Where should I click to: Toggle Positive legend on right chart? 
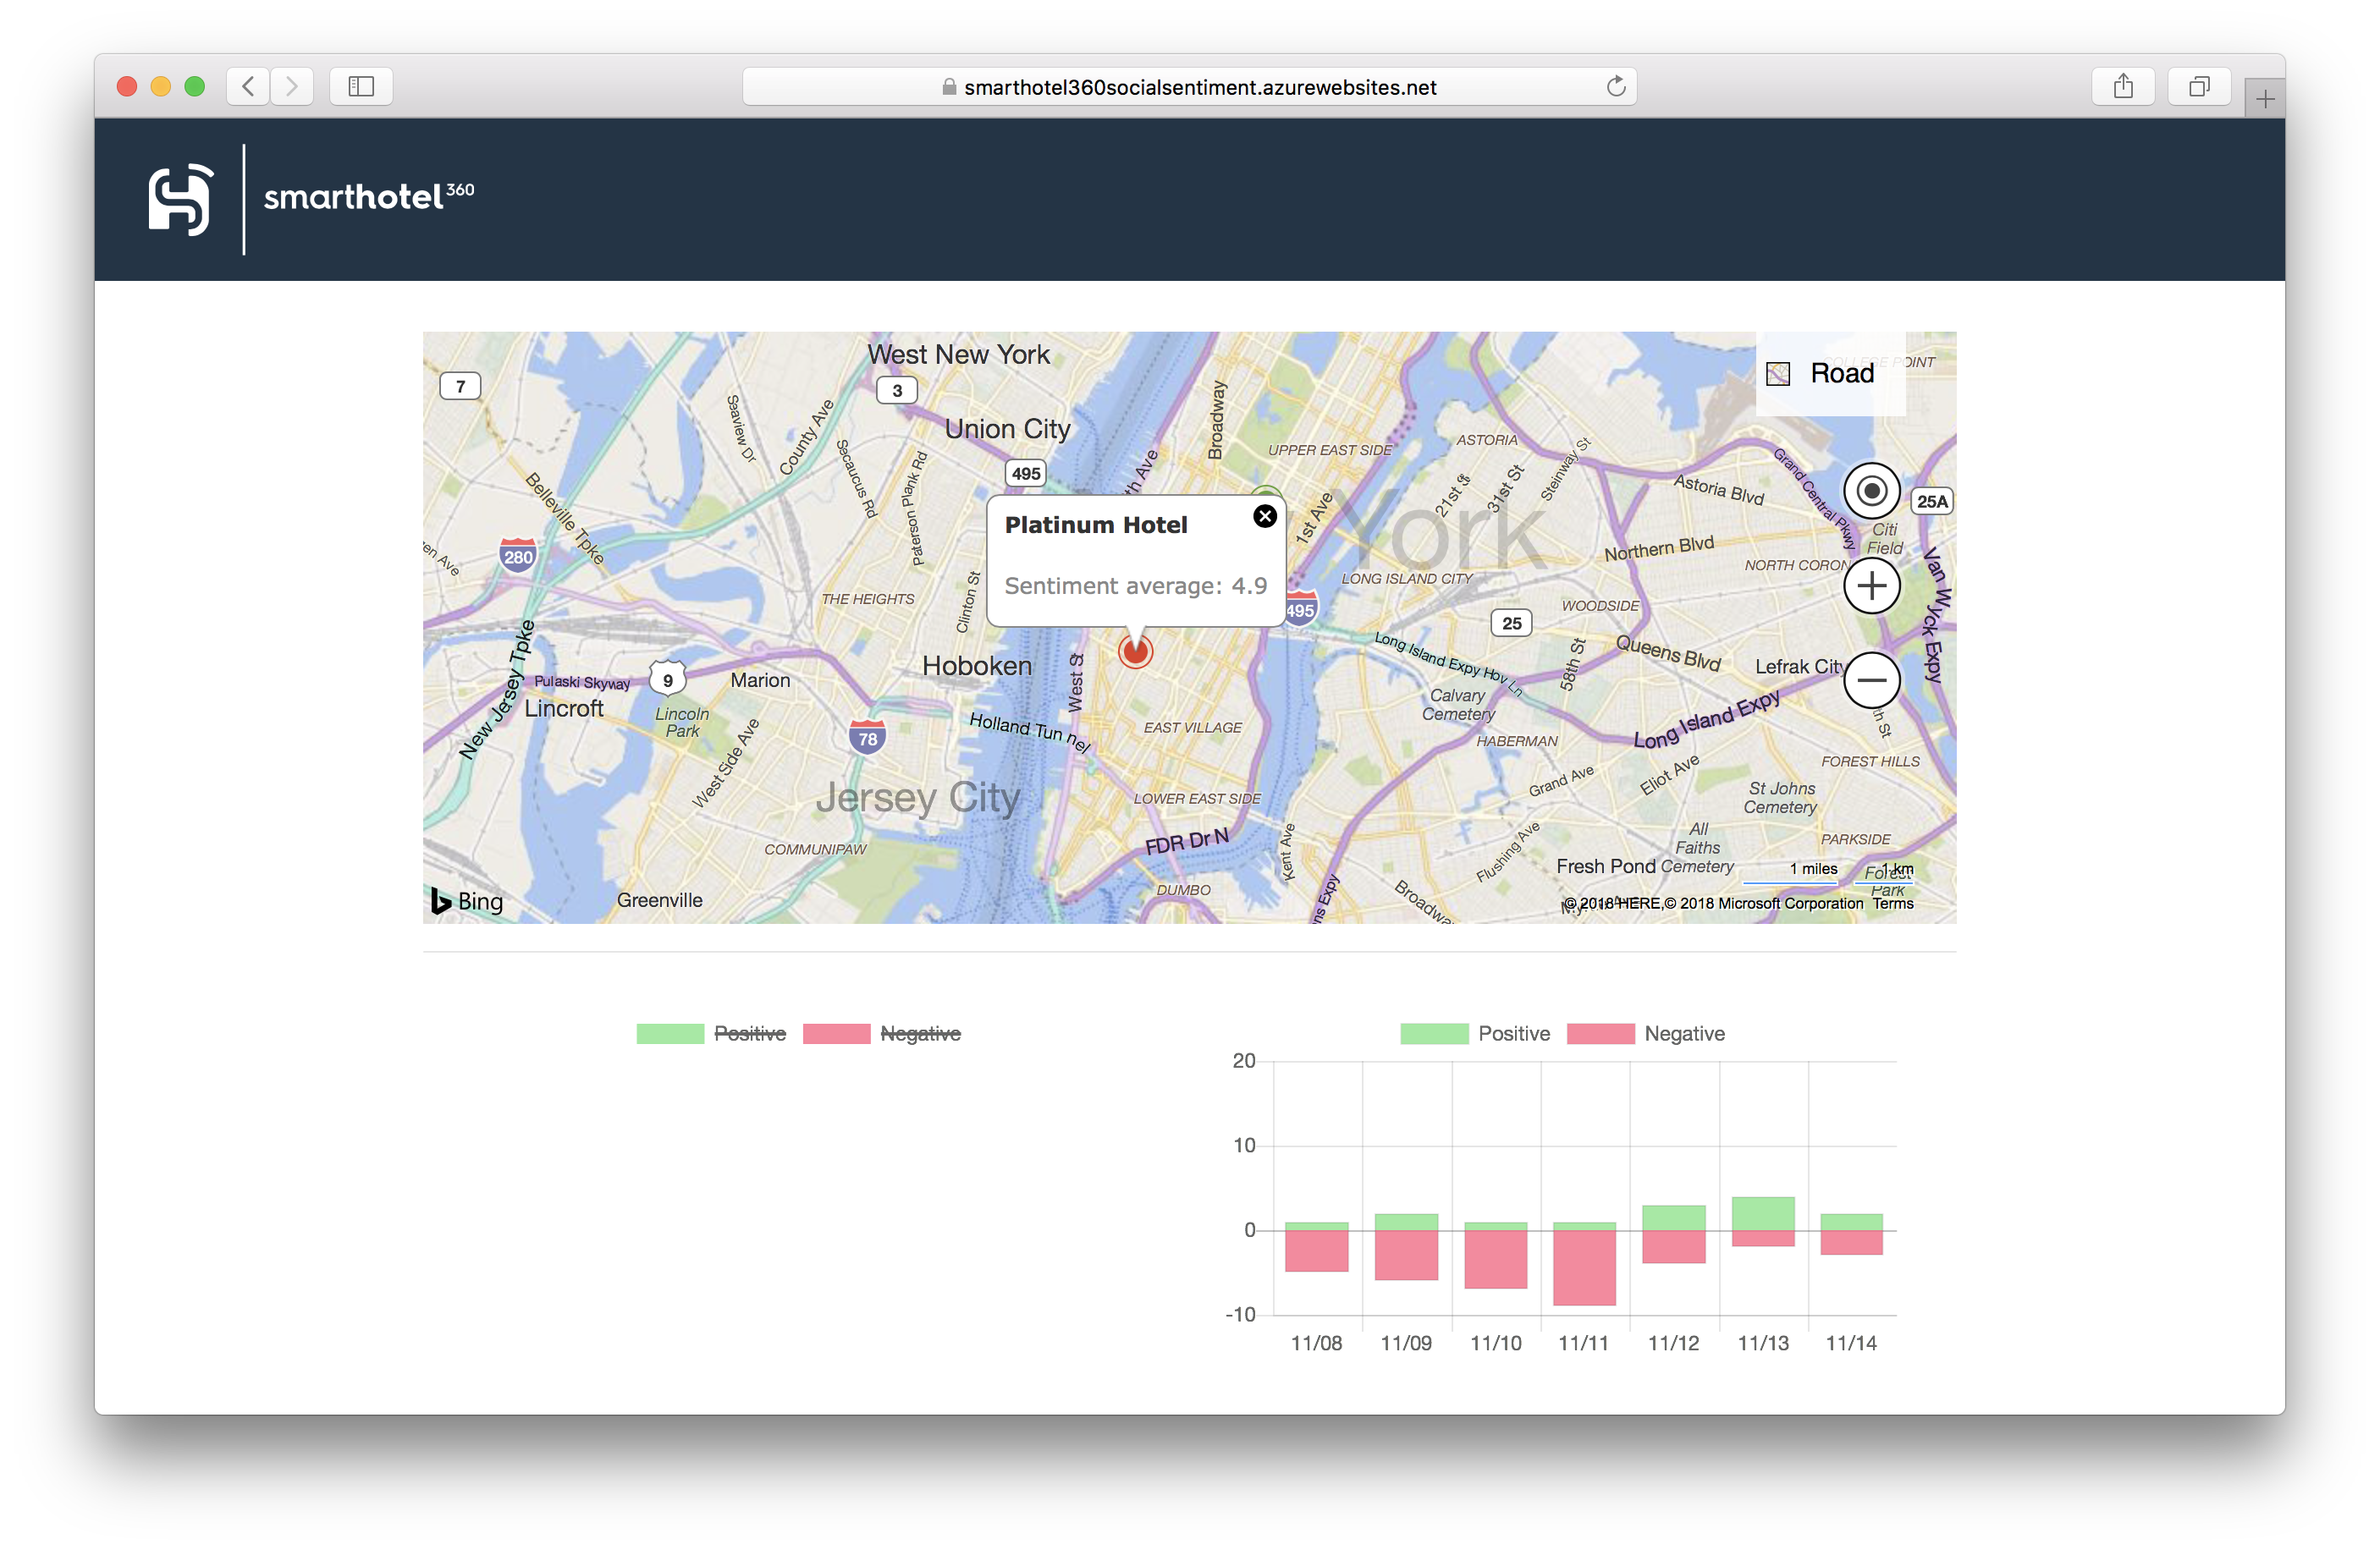coord(1513,1033)
